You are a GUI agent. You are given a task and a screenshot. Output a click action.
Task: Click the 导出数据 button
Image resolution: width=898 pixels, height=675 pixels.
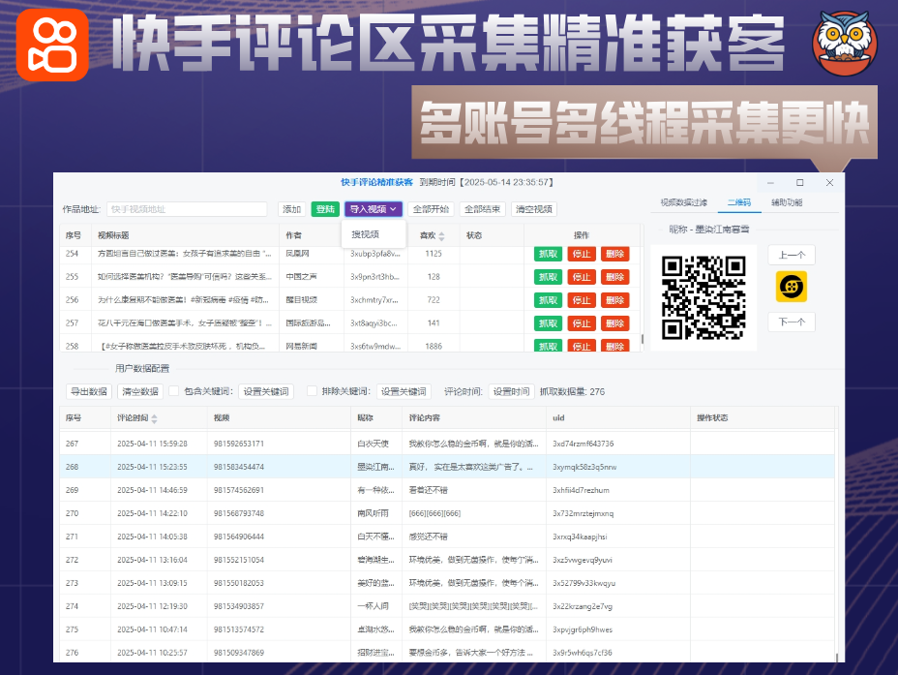pos(88,391)
